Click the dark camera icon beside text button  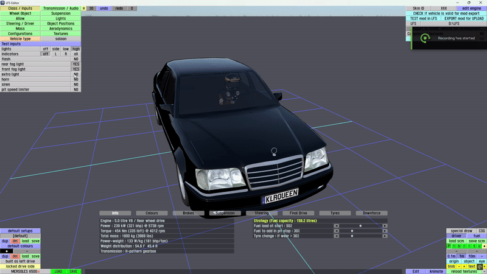[x=480, y=267]
